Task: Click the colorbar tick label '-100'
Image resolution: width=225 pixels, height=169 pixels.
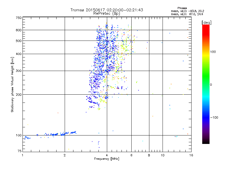Action: 214,117
